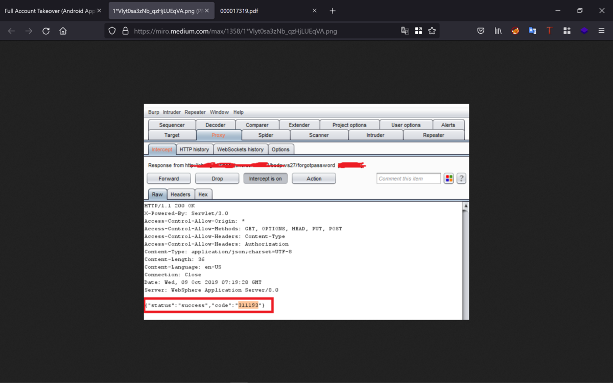Click the Drop button

[217, 179]
